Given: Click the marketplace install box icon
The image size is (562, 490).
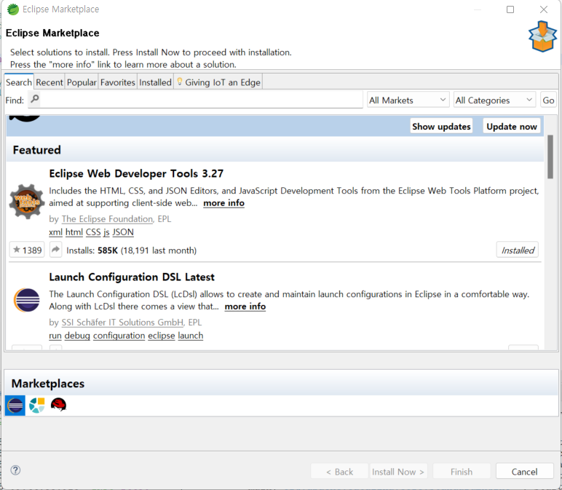Looking at the screenshot, I should (542, 36).
